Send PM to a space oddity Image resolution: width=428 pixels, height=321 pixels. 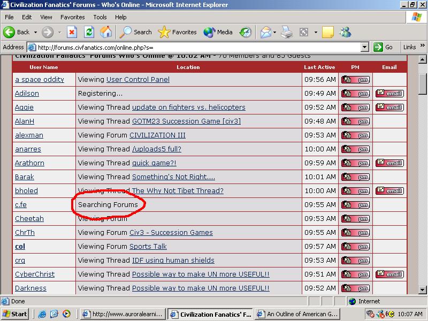(x=355, y=79)
